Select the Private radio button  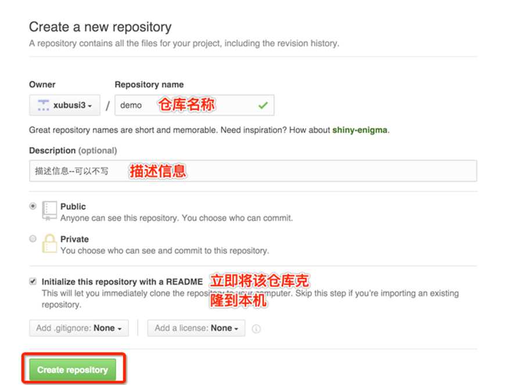coord(33,239)
